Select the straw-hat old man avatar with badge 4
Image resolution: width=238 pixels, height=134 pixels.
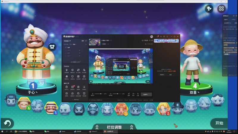24,103
